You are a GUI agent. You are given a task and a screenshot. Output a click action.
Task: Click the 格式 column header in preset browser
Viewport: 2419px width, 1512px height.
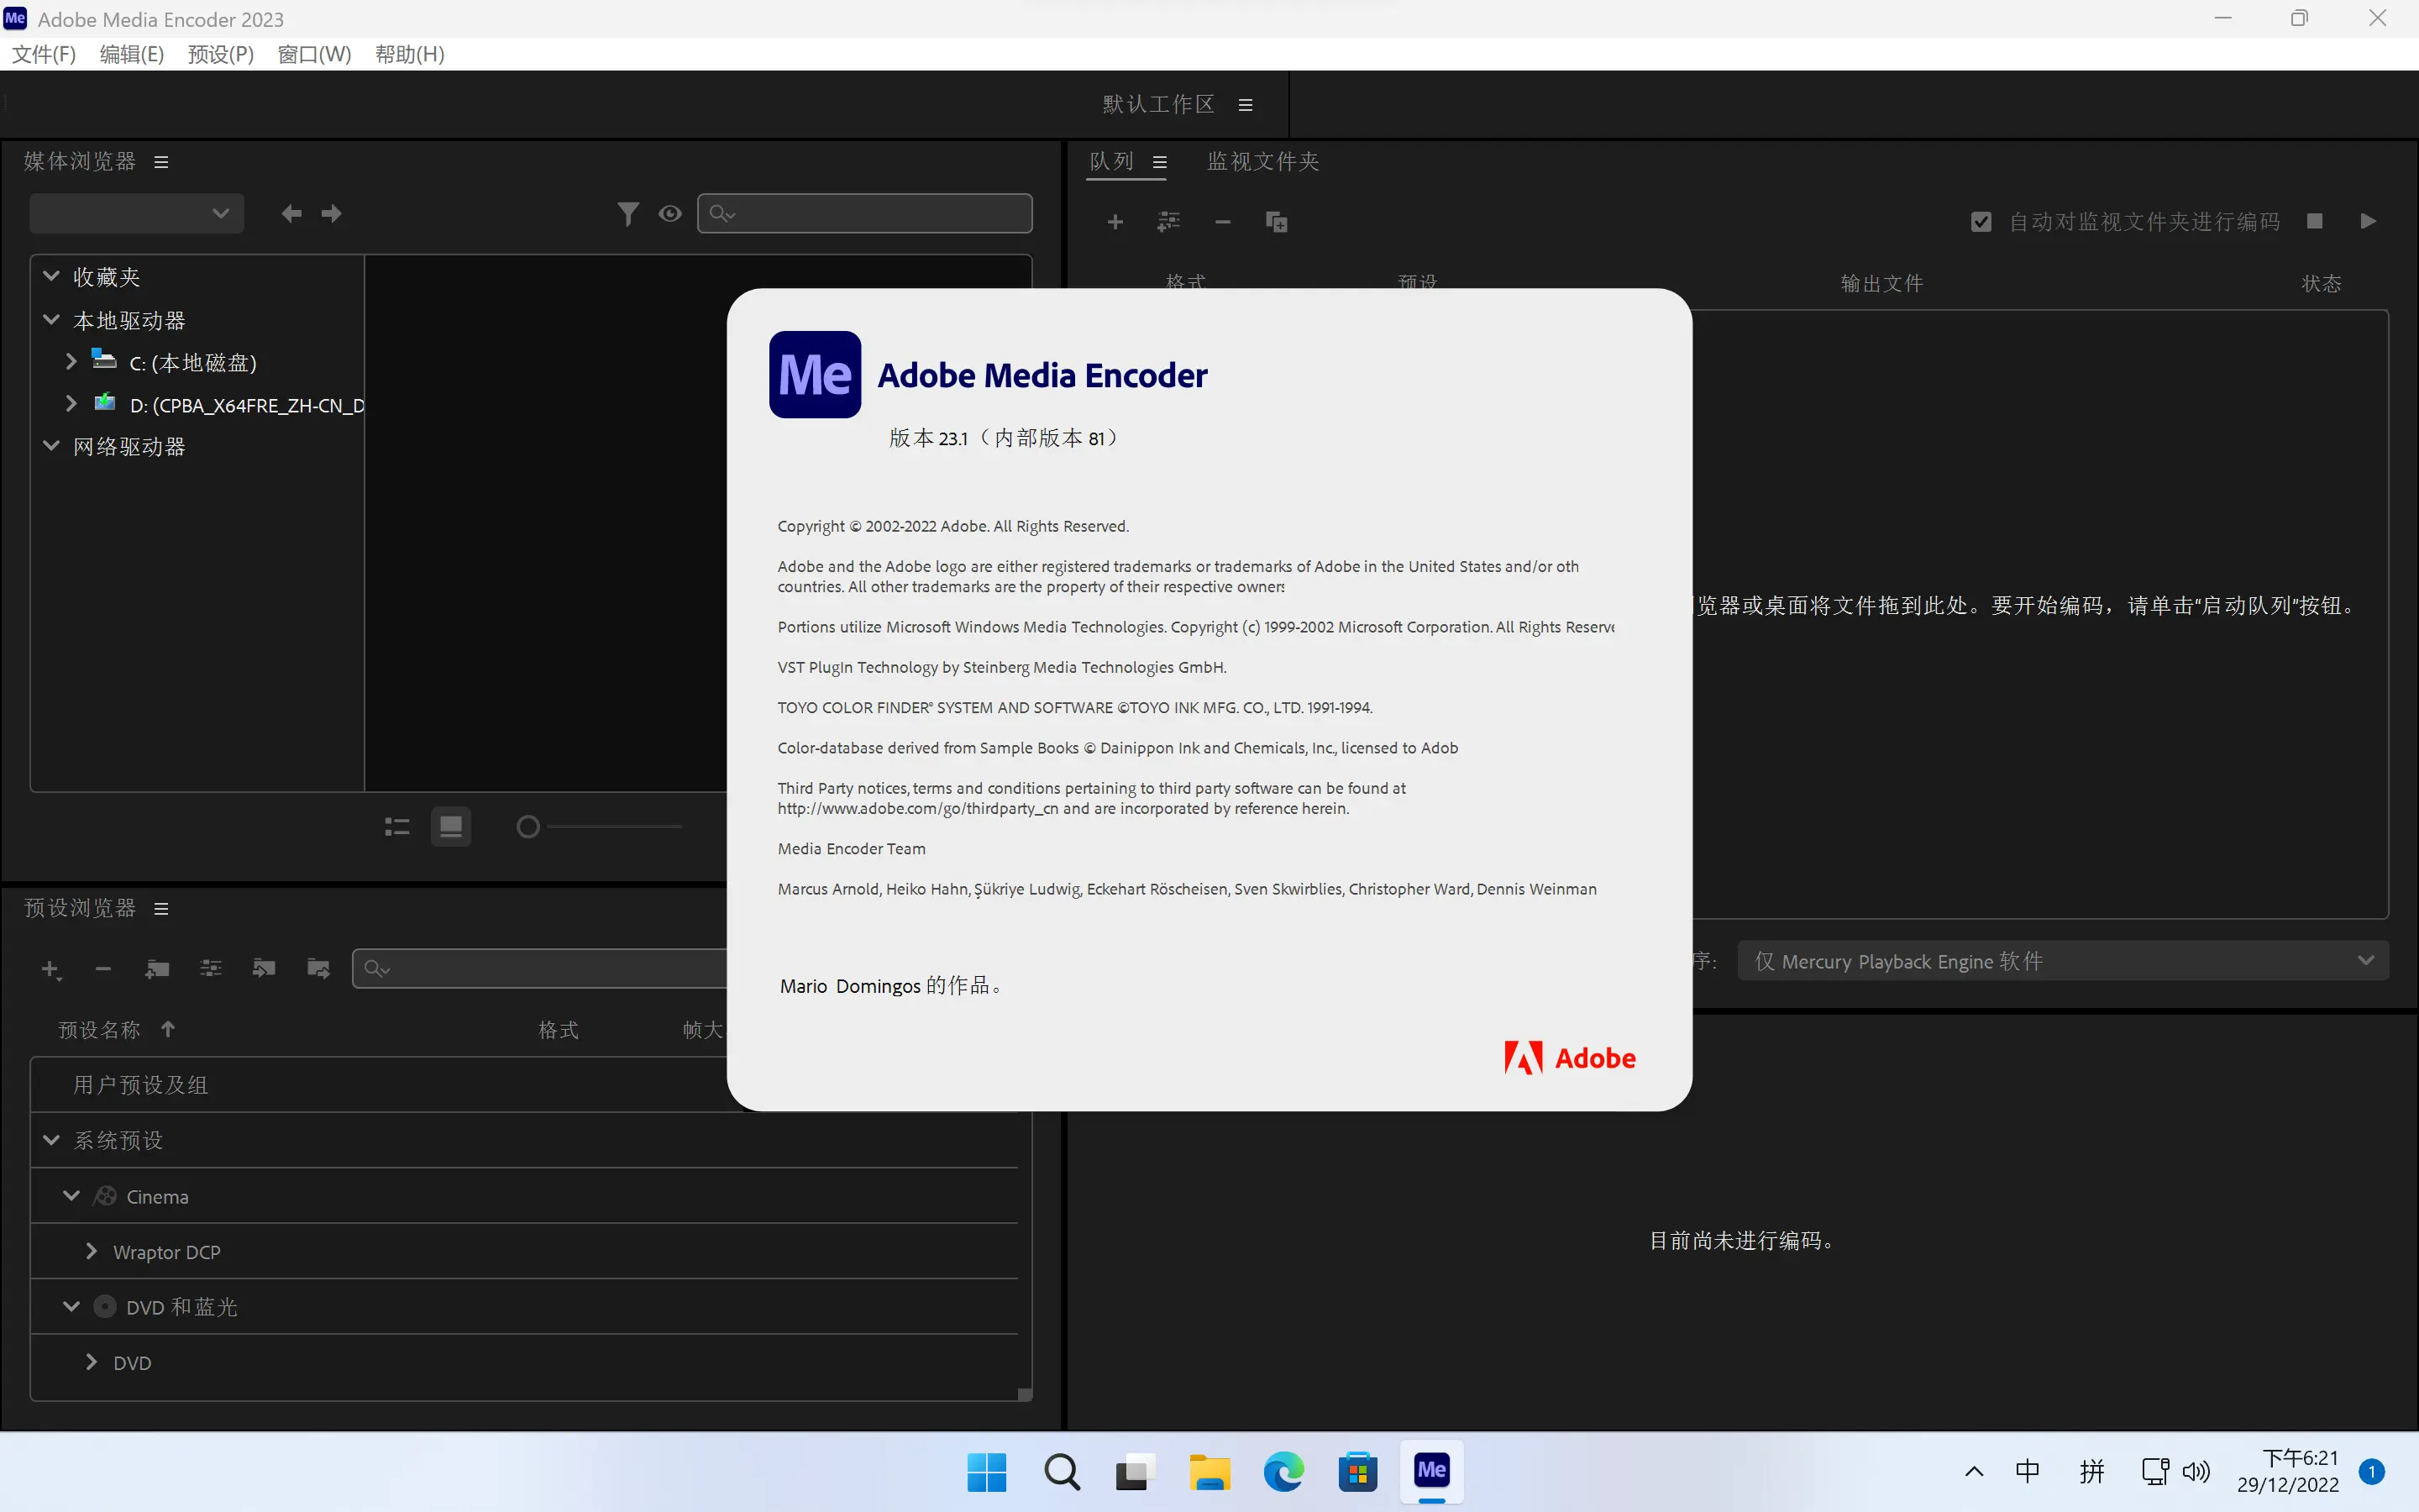pos(559,1030)
